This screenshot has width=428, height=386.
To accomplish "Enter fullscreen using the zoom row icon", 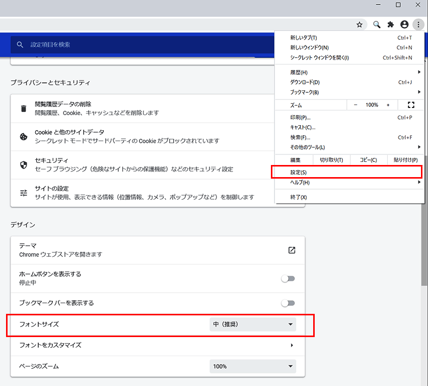I will pyautogui.click(x=410, y=105).
